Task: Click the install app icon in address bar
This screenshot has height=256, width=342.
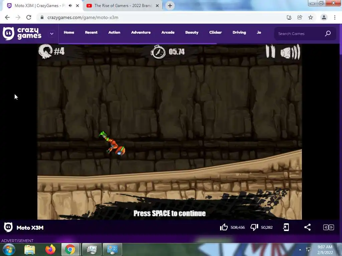Action: point(289,17)
